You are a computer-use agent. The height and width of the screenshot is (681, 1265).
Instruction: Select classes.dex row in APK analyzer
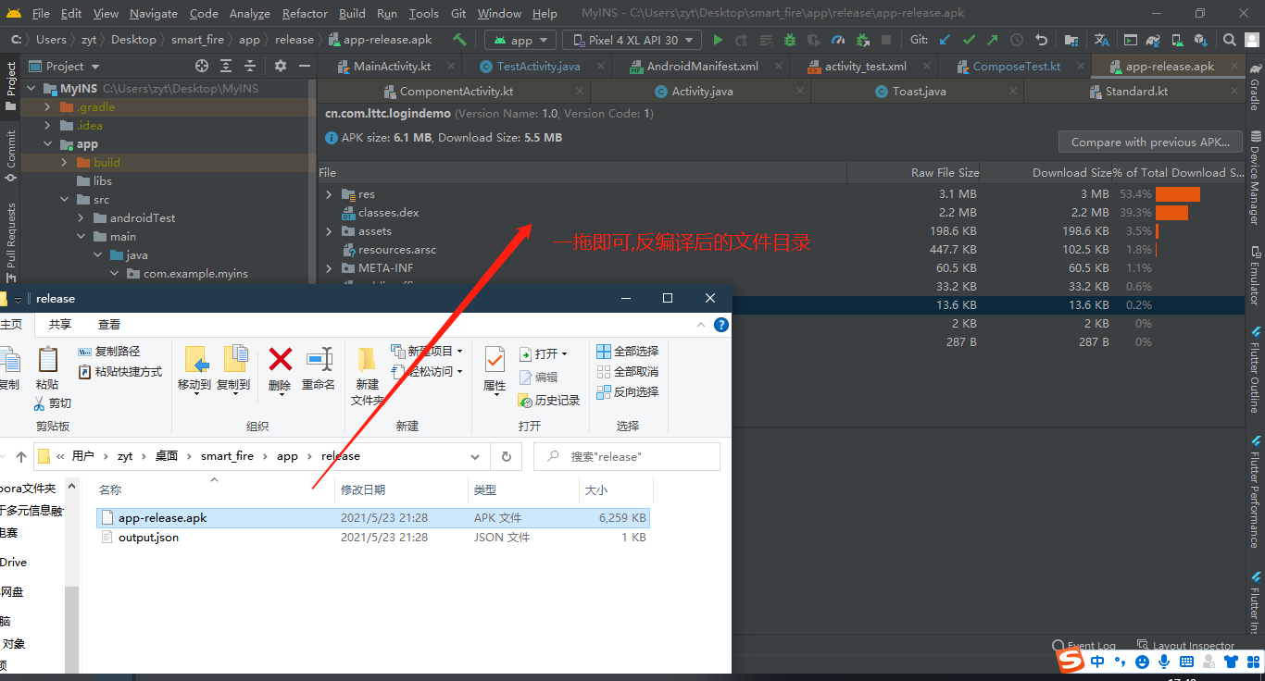[781, 213]
